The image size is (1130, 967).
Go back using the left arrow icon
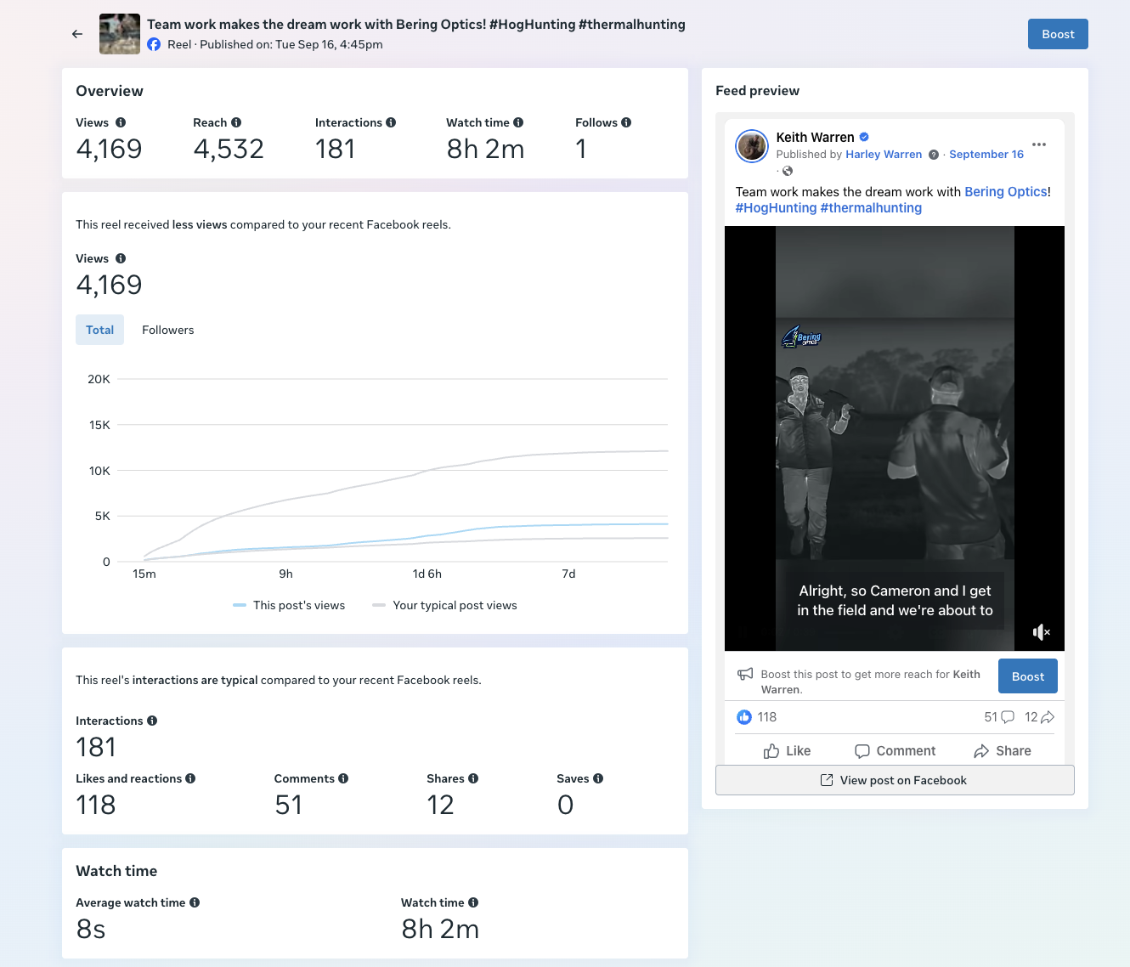[x=77, y=34]
